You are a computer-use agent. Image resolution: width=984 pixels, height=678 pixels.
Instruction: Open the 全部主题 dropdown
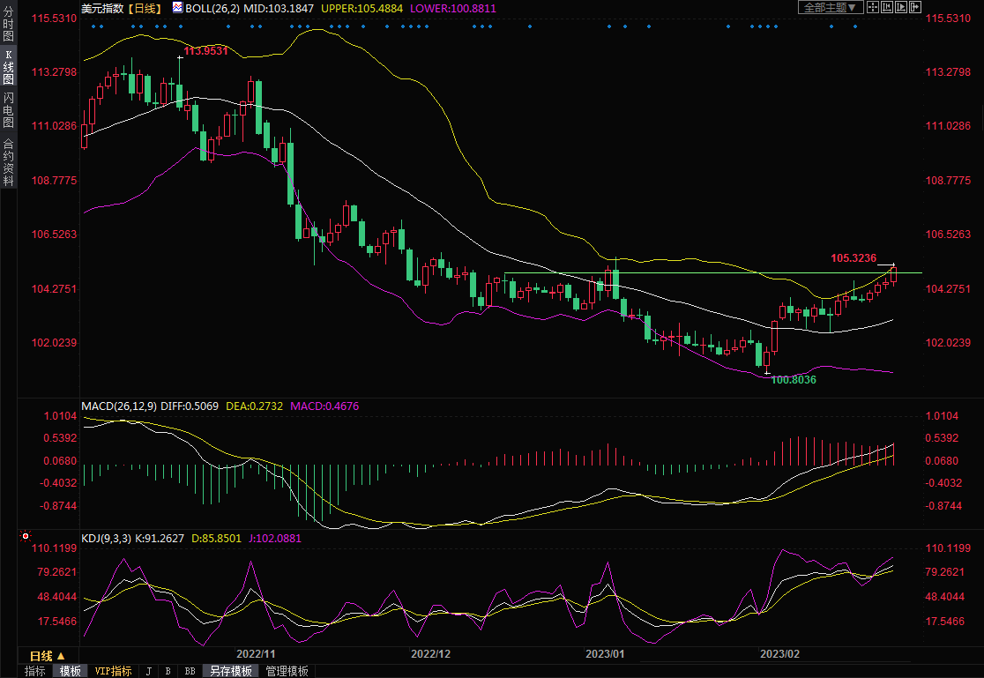(829, 7)
